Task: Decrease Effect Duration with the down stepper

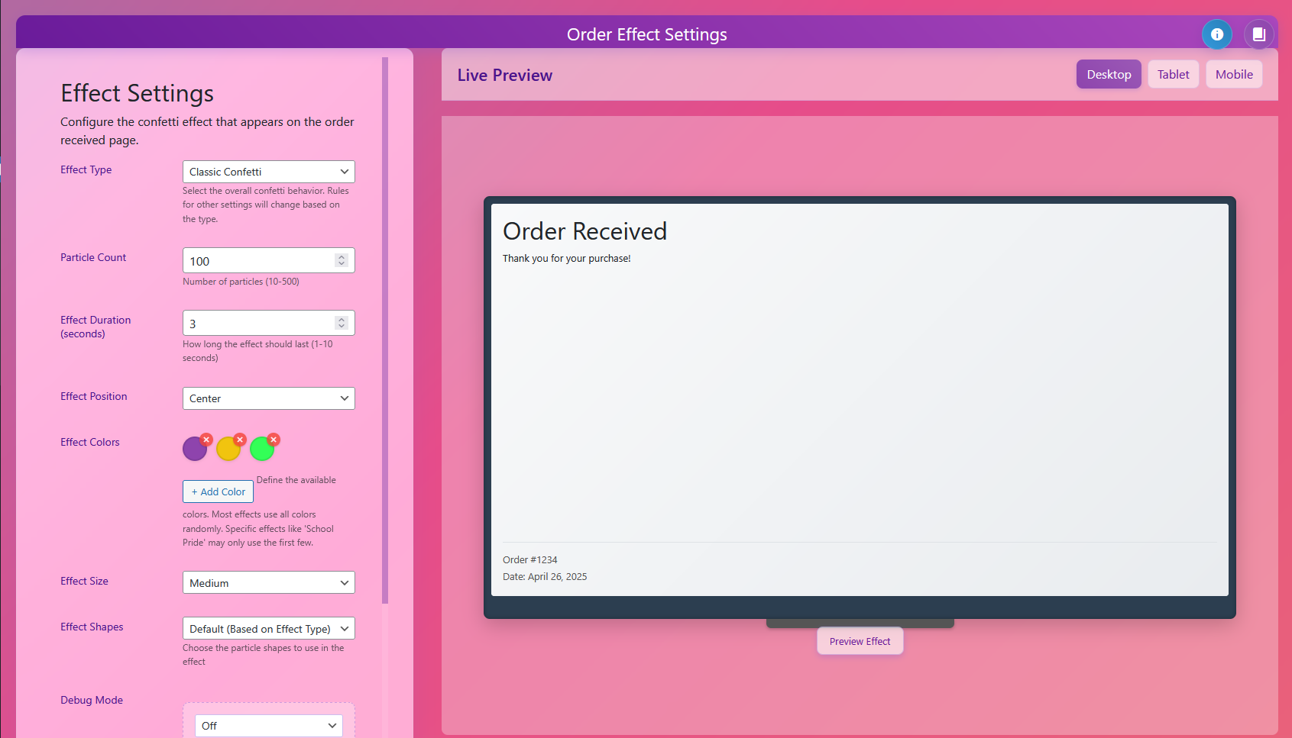Action: click(342, 327)
